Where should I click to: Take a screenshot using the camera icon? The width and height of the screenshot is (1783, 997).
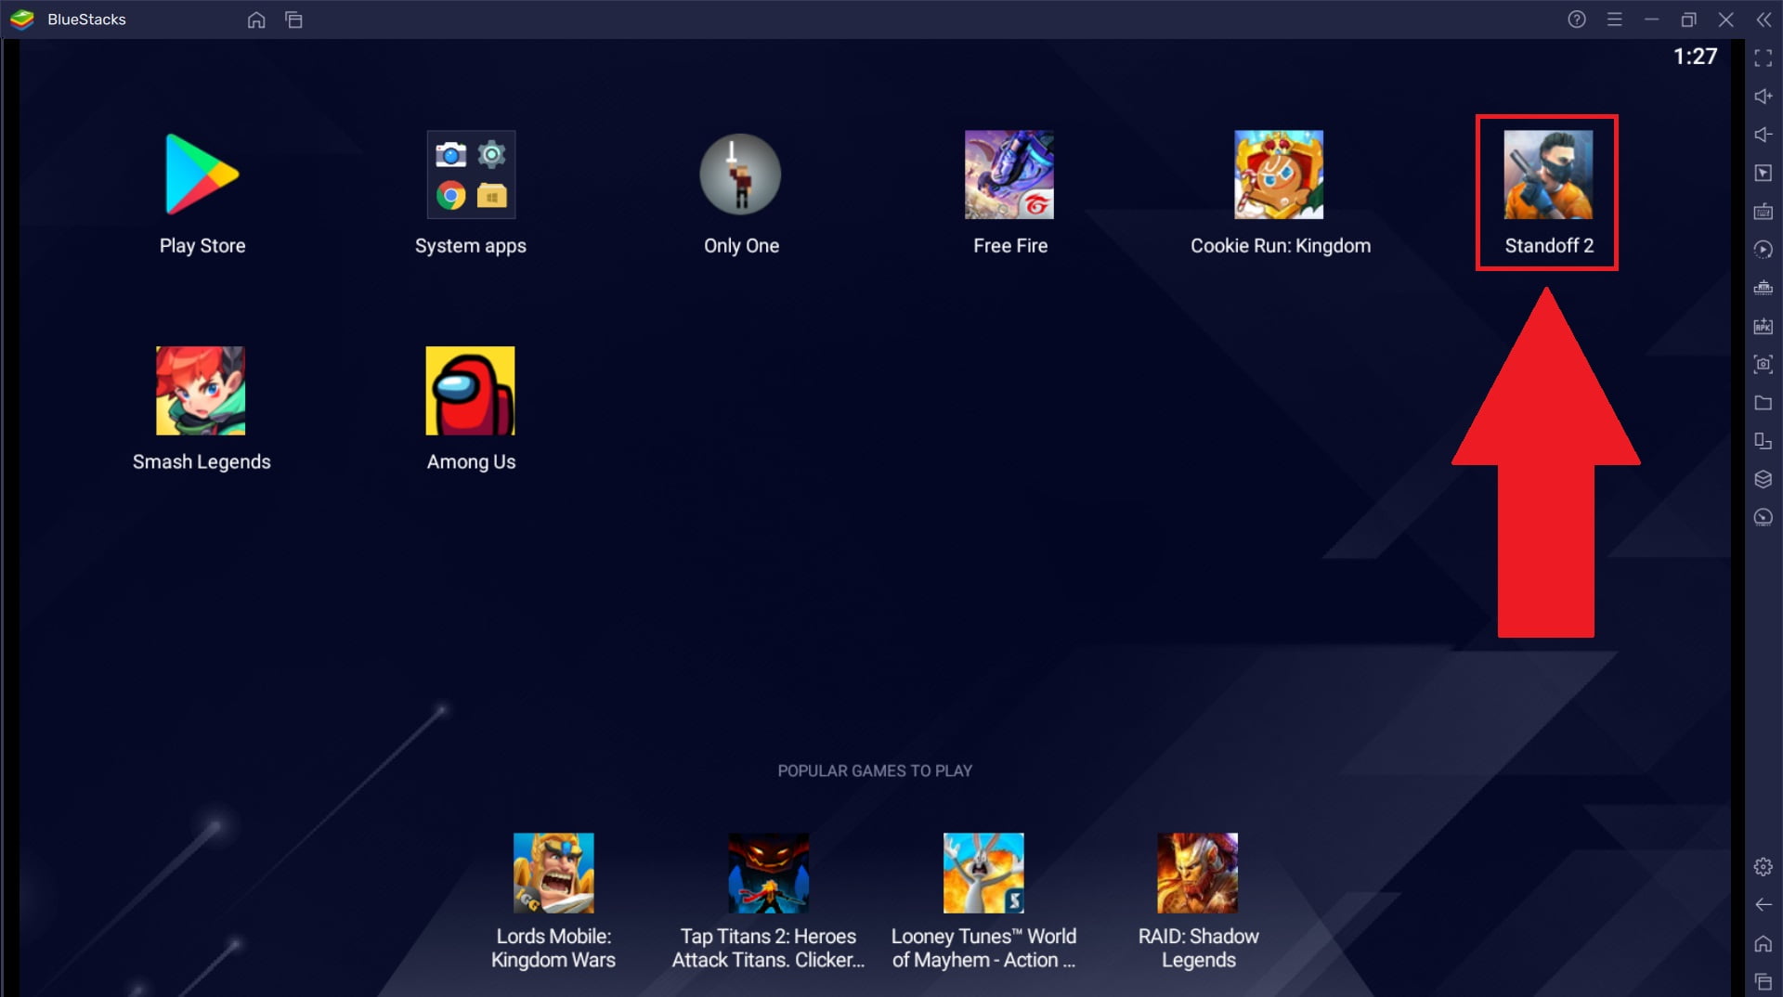(x=1763, y=364)
